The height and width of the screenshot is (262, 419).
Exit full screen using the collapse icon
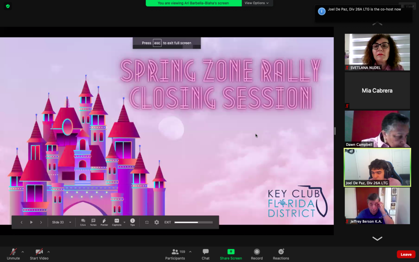click(147, 222)
